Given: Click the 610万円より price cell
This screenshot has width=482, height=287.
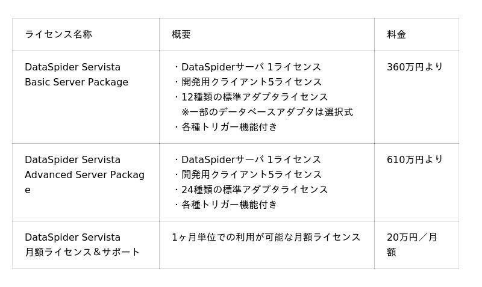Looking at the screenshot, I should (x=415, y=159).
